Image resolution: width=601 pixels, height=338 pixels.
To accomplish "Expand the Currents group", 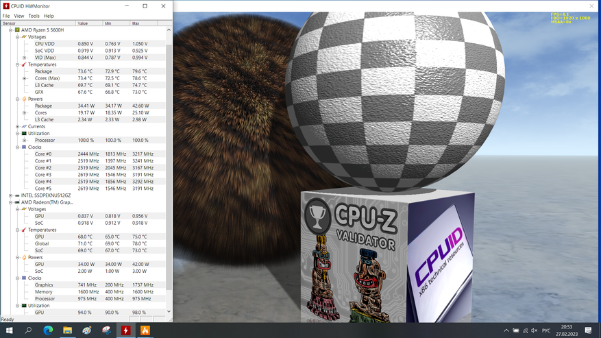I will coord(18,126).
